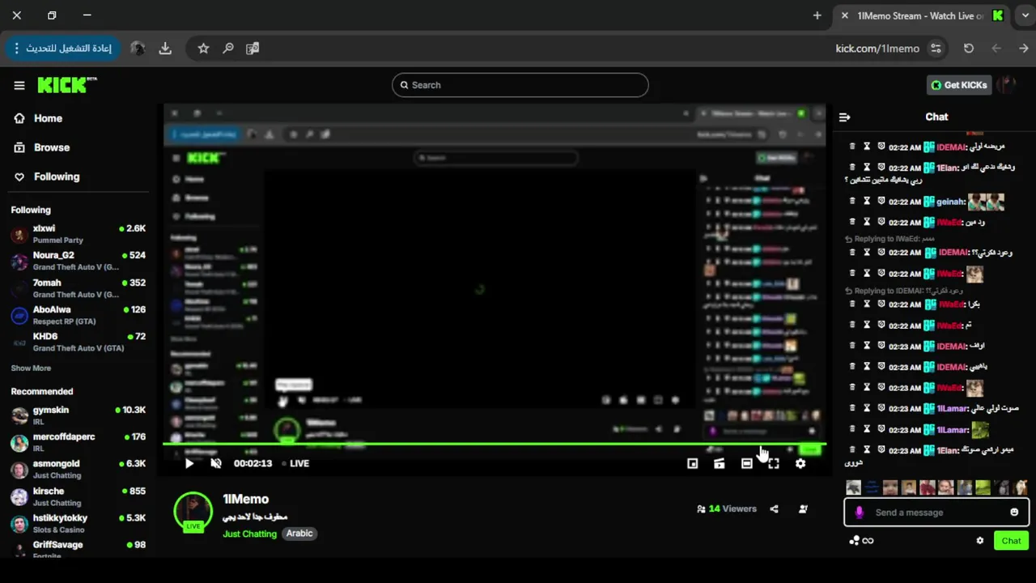Open the user profile avatar menu
Image resolution: width=1036 pixels, height=583 pixels.
coord(1006,85)
